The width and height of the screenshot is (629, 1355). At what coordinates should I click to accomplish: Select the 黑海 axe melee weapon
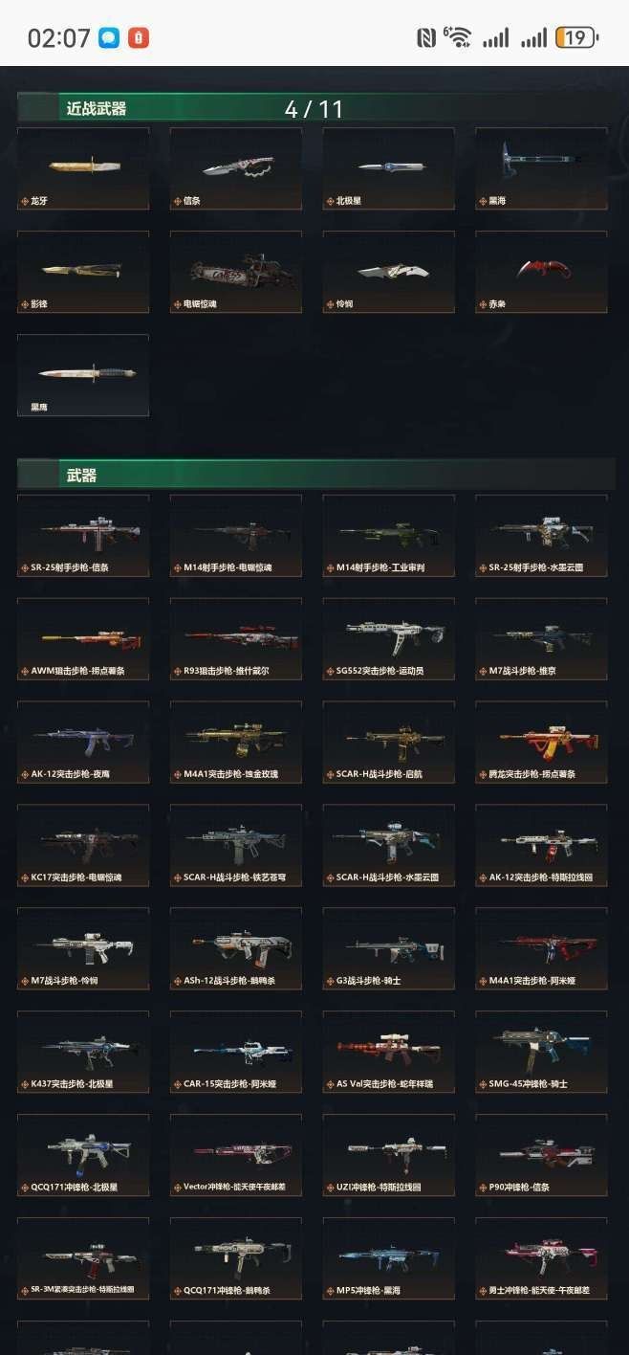(541, 169)
